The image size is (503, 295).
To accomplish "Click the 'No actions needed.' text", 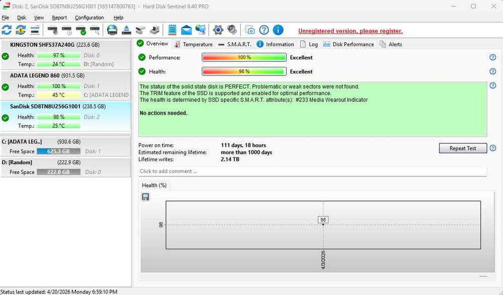I will 163,113.
